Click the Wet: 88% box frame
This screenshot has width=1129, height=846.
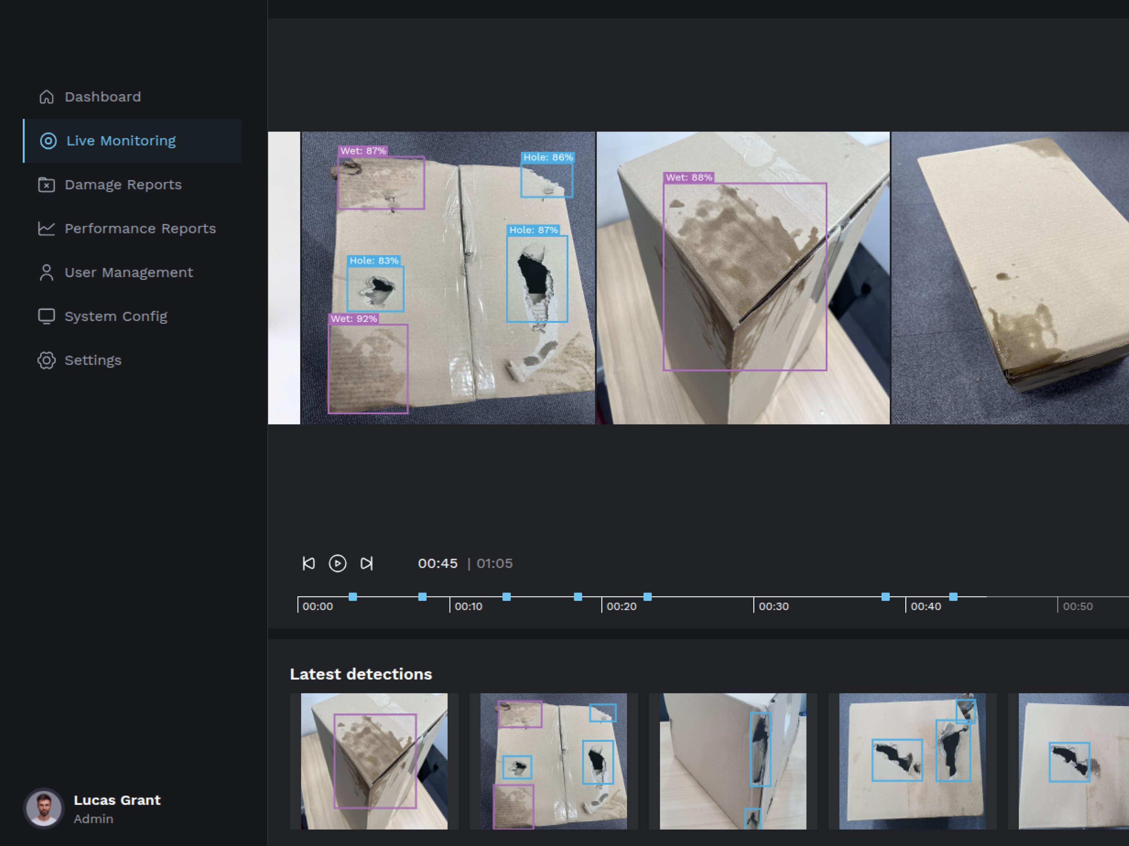(745, 276)
